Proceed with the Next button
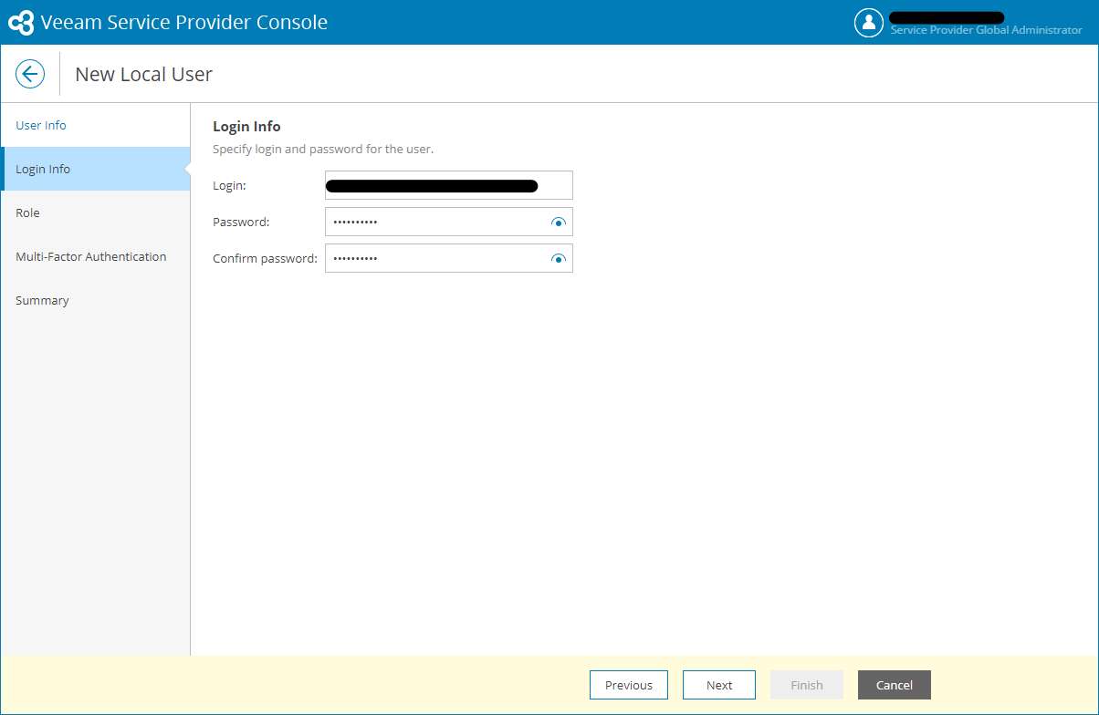The image size is (1099, 715). pyautogui.click(x=719, y=685)
